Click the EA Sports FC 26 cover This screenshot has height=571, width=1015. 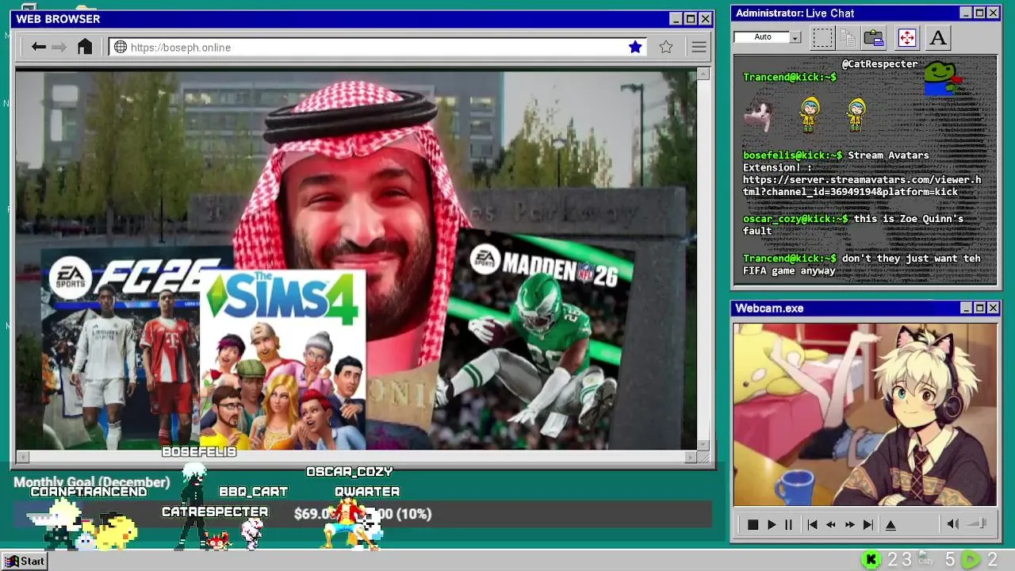point(121,349)
